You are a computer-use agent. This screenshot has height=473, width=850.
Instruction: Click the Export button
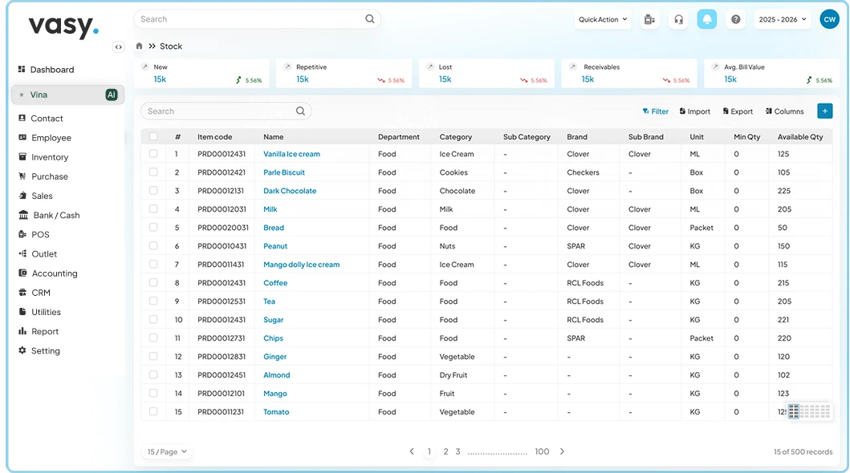(x=738, y=111)
